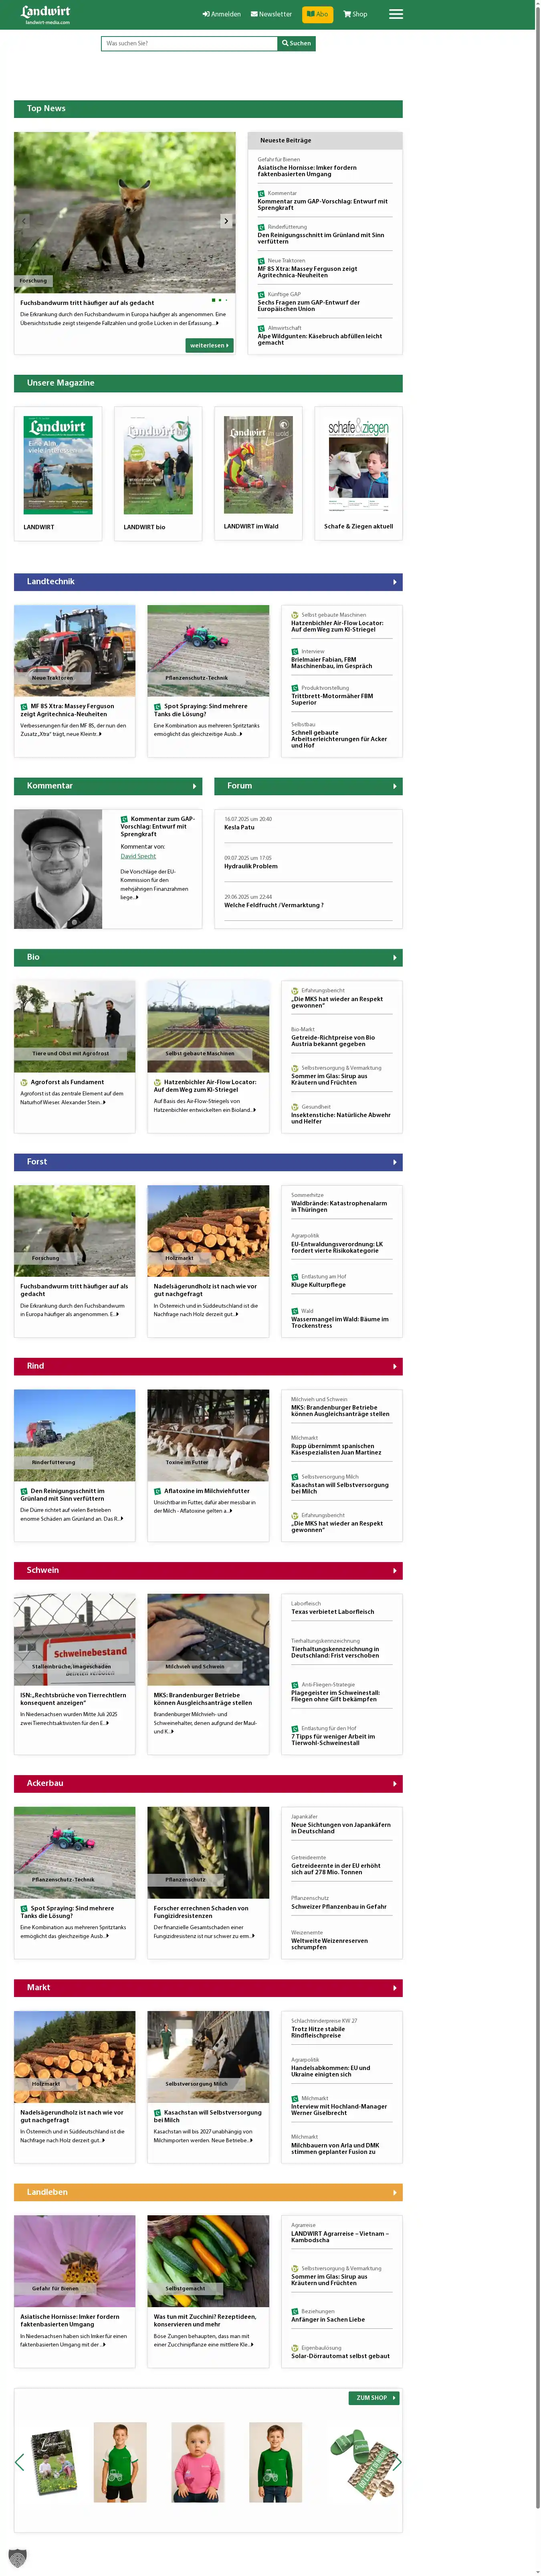Open the blue Forst section header
Viewport: 541px width, 2576px height.
(208, 1162)
